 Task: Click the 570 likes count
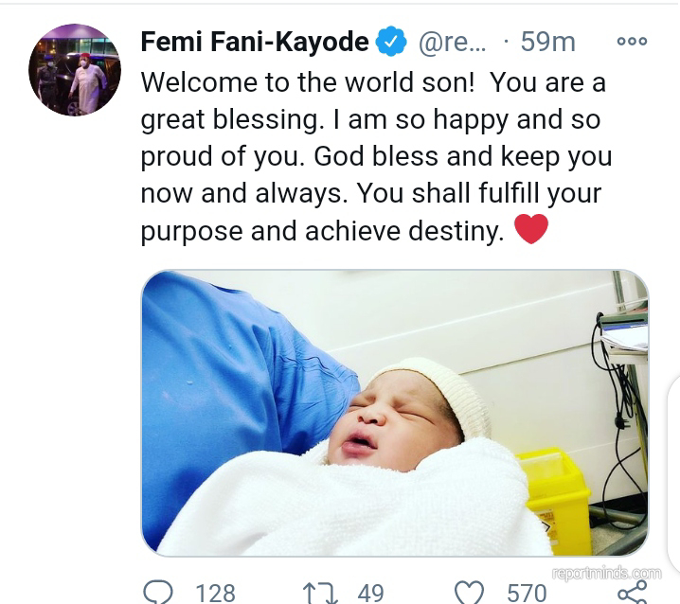[527, 593]
